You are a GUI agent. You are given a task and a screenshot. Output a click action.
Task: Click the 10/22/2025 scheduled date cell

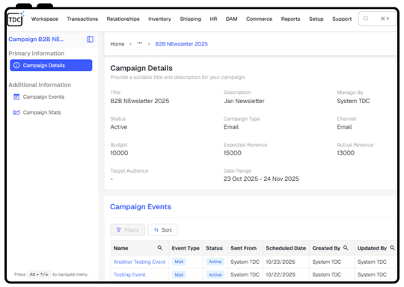point(281,274)
